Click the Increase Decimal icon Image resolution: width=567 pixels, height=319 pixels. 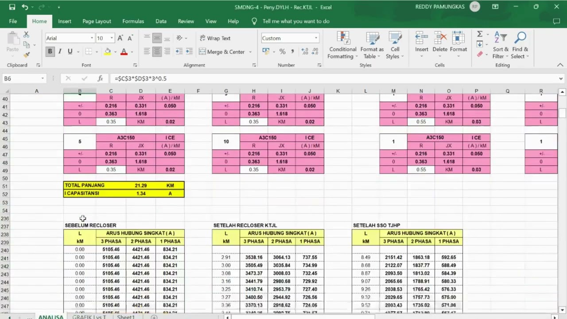[x=304, y=51]
